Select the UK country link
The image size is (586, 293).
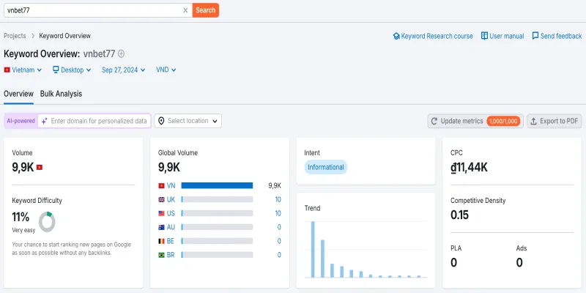click(171, 199)
